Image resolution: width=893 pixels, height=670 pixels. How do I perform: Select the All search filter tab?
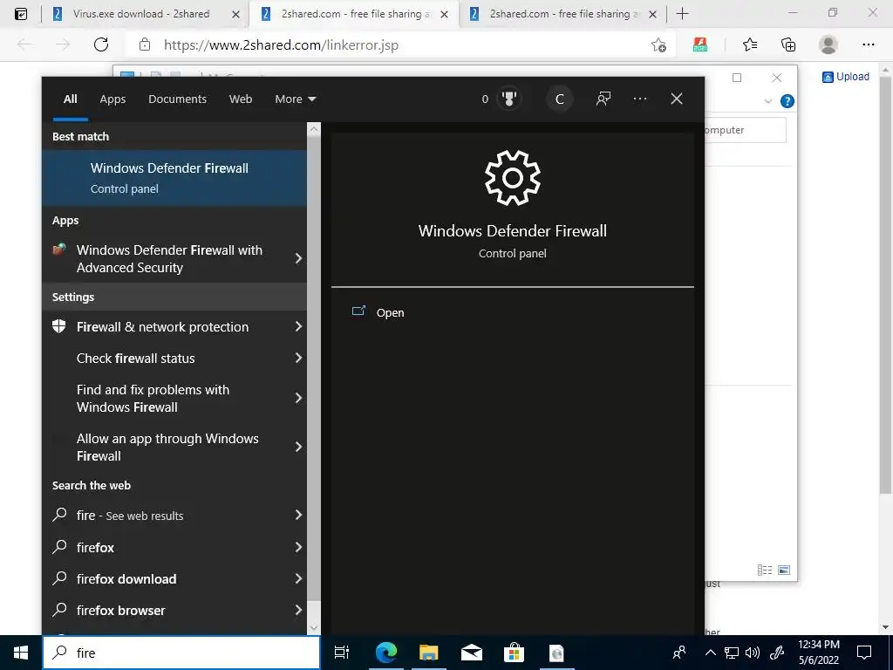[70, 99]
